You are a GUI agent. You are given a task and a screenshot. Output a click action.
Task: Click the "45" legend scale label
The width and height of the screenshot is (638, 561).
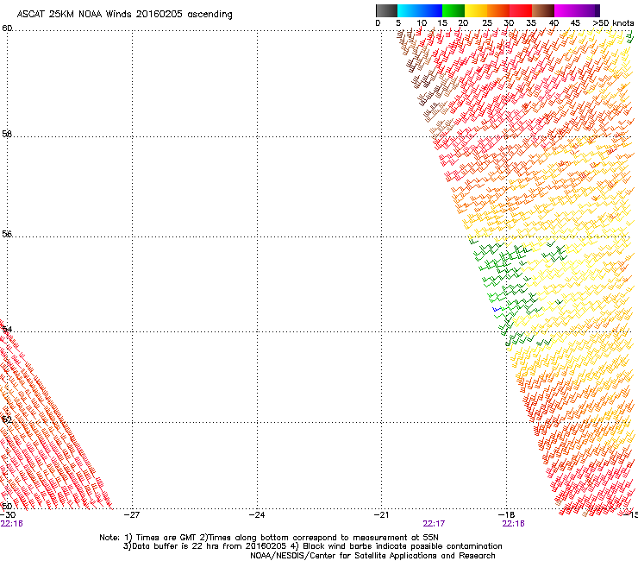click(x=575, y=23)
